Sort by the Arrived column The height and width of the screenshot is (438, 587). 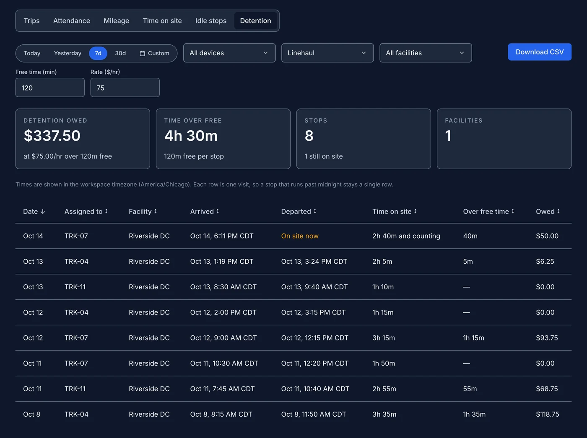pyautogui.click(x=205, y=211)
